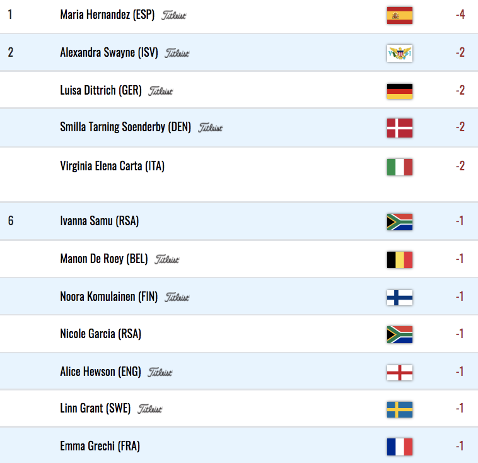The height and width of the screenshot is (463, 478).
Task: Click Maria Hernandez's -4 score
Action: (460, 15)
